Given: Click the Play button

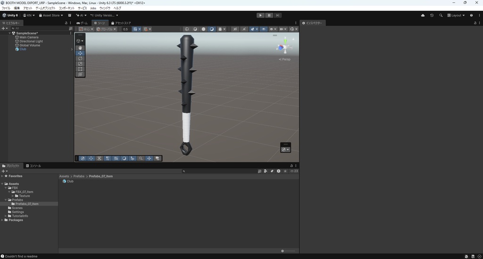Looking at the screenshot, I should (x=260, y=16).
